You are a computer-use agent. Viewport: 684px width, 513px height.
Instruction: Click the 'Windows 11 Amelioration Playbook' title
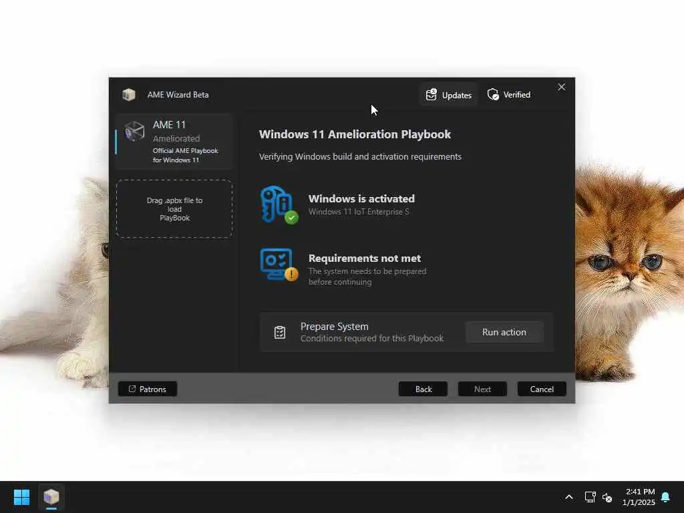pyautogui.click(x=355, y=134)
